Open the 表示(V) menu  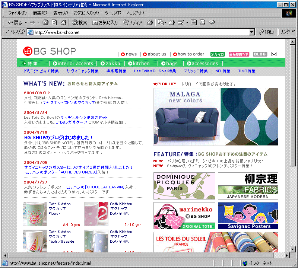60,13
